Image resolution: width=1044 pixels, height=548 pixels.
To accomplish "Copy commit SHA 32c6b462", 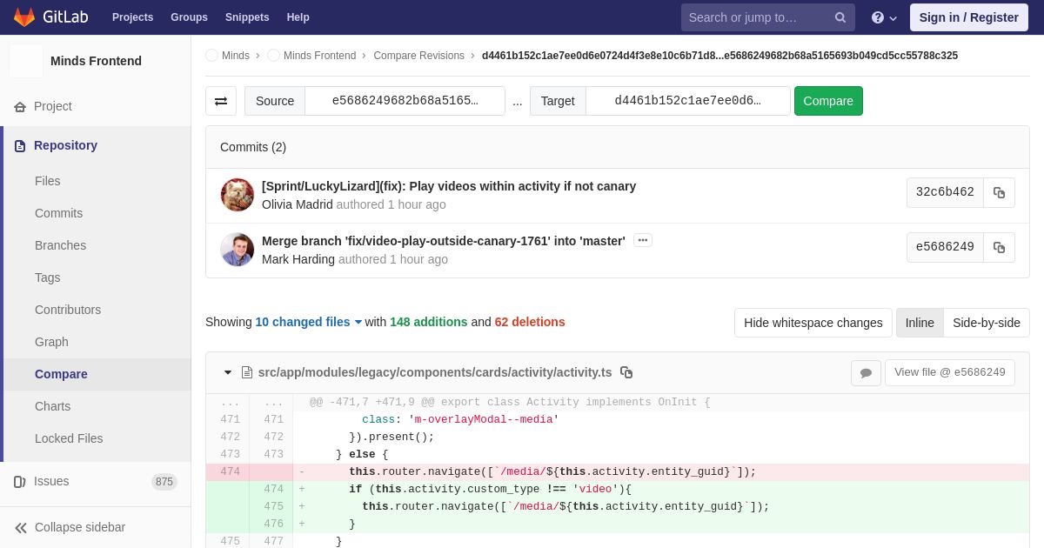I will pos(999,193).
